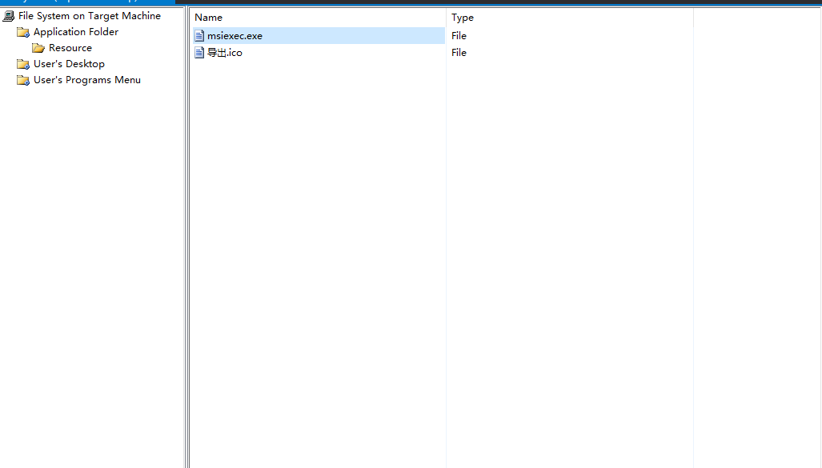Image resolution: width=822 pixels, height=468 pixels.
Task: Click the open Resource folder icon
Action: pyautogui.click(x=38, y=48)
